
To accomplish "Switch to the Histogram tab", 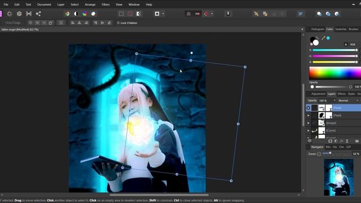I will [318, 29].
